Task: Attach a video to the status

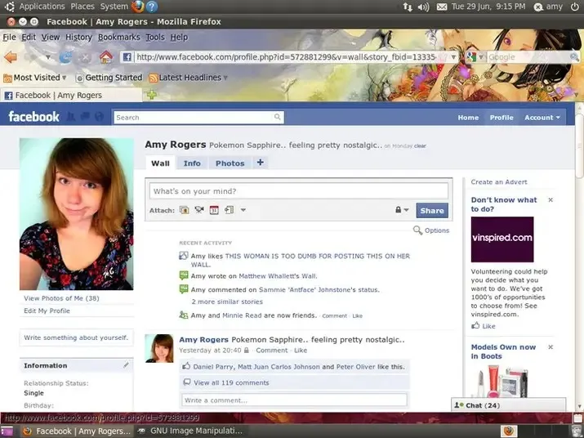Action: tap(199, 210)
